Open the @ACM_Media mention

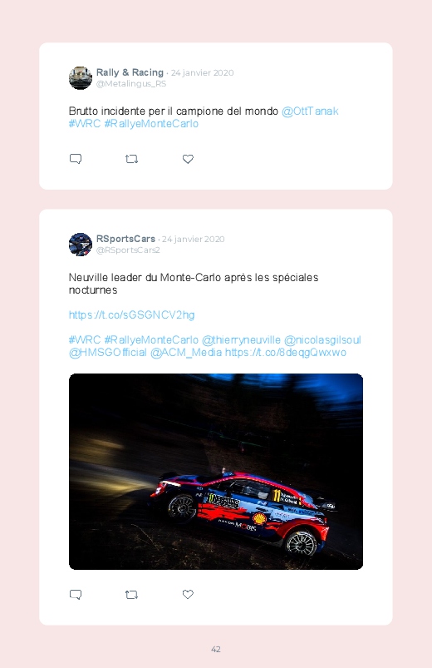tap(186, 353)
